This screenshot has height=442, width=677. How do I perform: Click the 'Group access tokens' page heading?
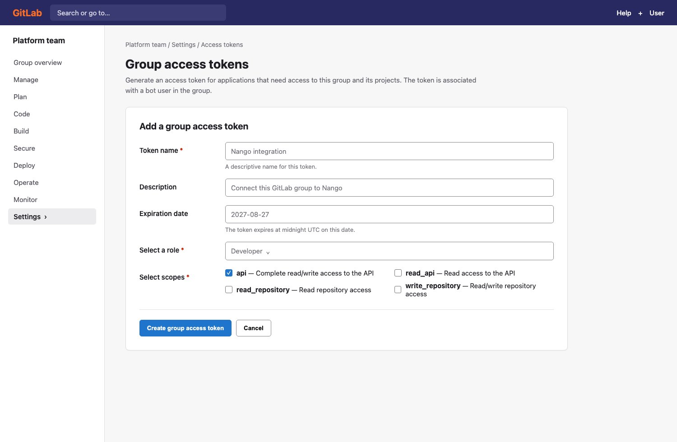click(x=187, y=64)
